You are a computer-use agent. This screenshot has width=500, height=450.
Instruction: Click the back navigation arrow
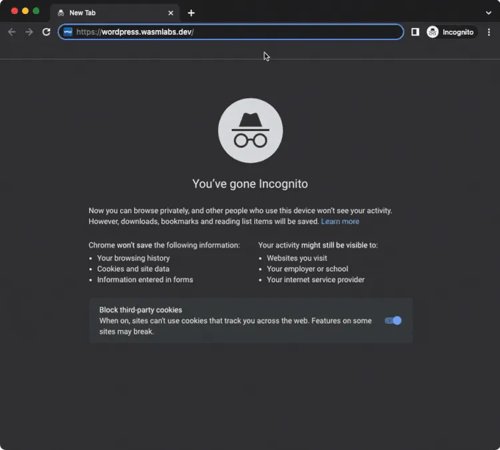point(12,32)
